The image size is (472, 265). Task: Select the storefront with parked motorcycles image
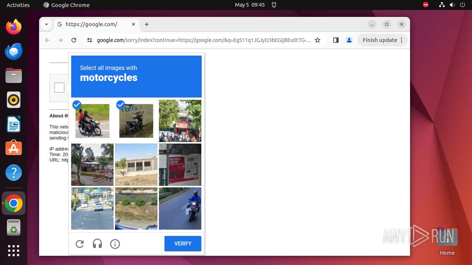pyautogui.click(x=180, y=121)
